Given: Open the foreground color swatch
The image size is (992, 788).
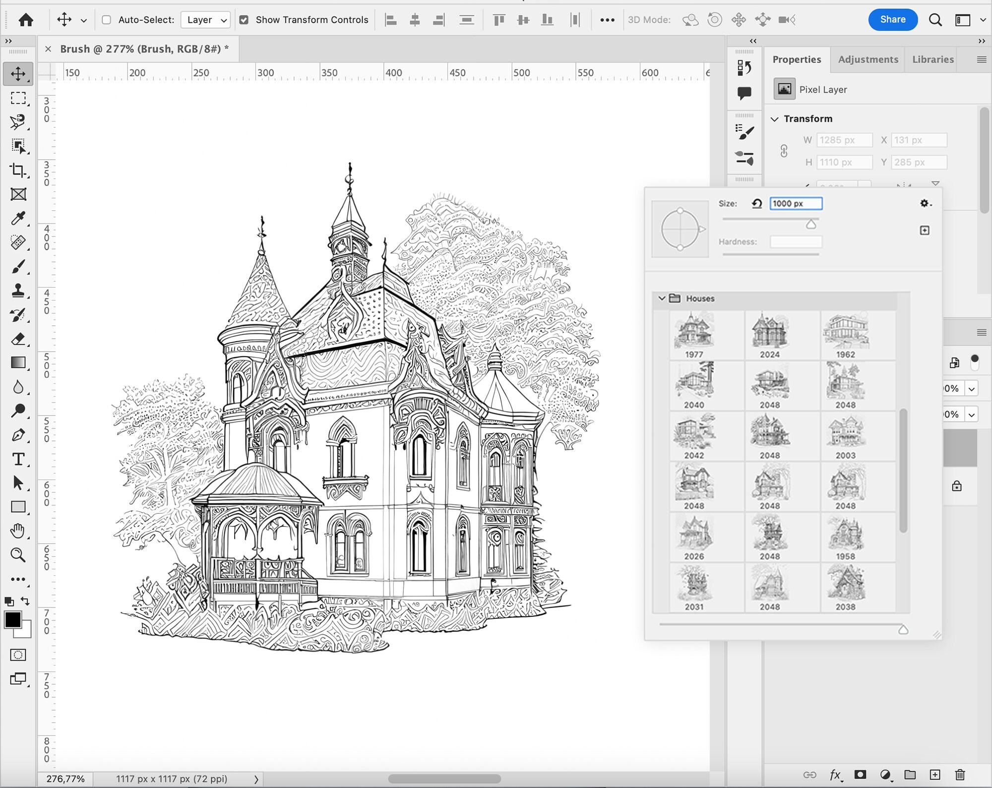Looking at the screenshot, I should tap(14, 619).
